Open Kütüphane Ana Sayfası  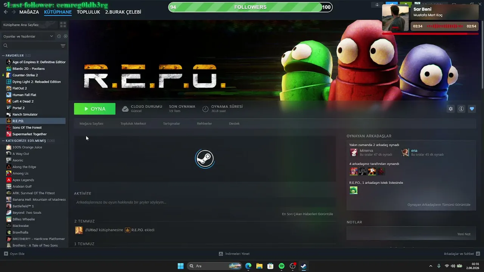pyautogui.click(x=21, y=25)
